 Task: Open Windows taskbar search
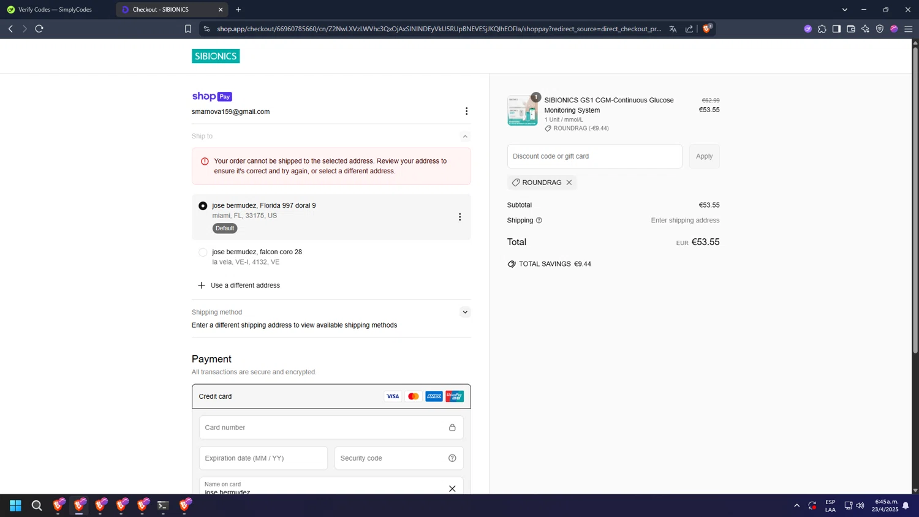click(37, 505)
